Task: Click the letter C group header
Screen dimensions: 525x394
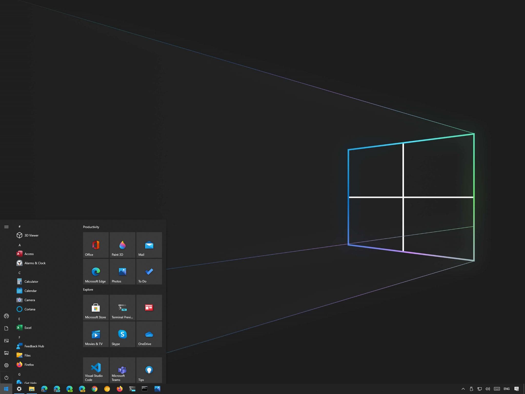Action: [19, 273]
